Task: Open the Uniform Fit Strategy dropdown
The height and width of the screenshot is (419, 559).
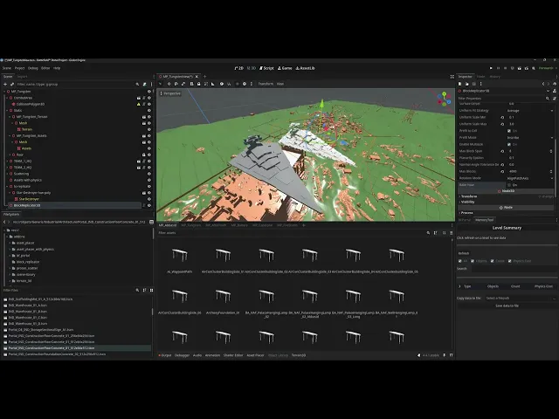Action: (x=530, y=111)
